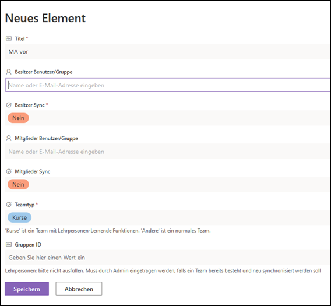The width and height of the screenshot is (331, 306).
Task: Click the Neues Element heading
Action: pyautogui.click(x=45, y=18)
